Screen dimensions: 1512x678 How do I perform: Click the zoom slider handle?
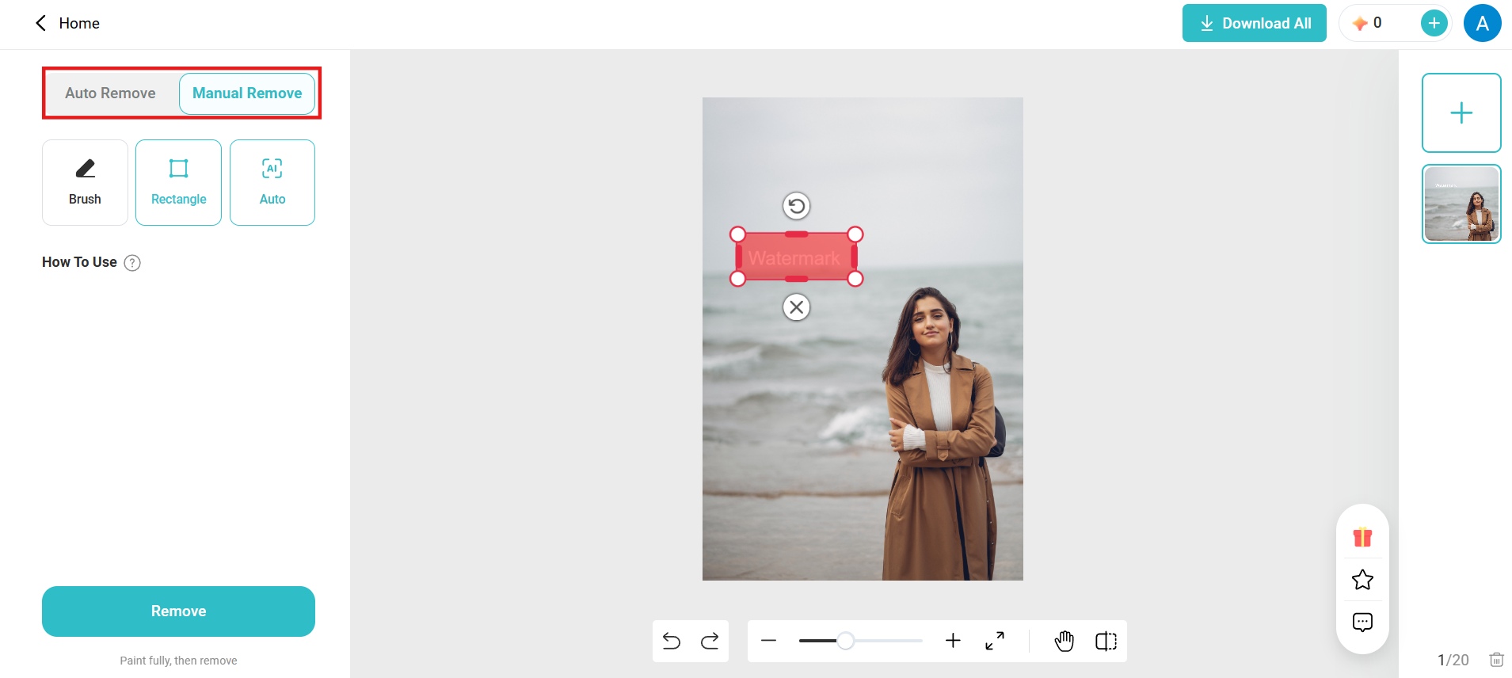pos(846,641)
